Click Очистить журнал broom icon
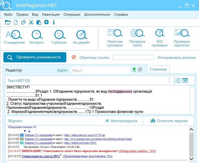Viewport: 199px width, 163px height. click(x=152, y=121)
